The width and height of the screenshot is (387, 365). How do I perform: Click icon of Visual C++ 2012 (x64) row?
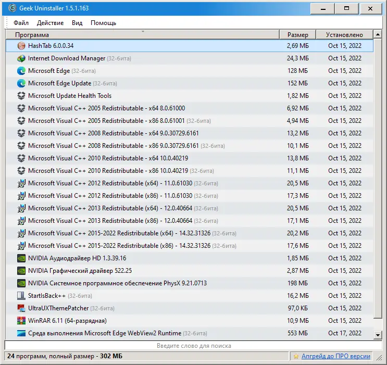(x=21, y=183)
